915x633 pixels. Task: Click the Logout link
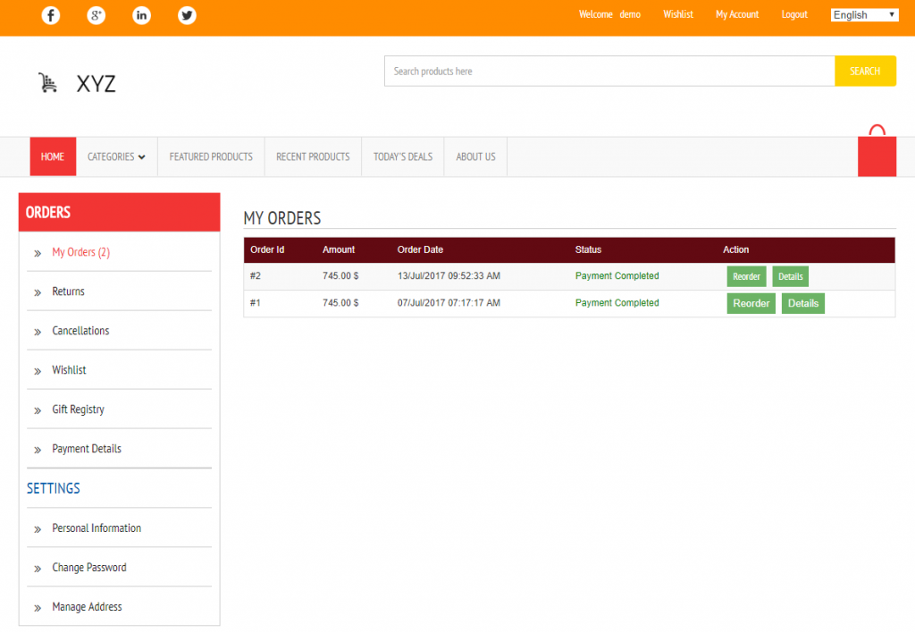(794, 14)
